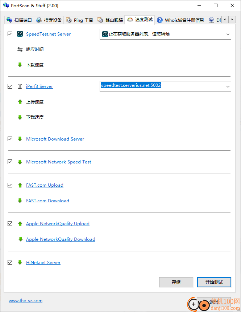Open the FAST.com Upload link

[x=45, y=185]
